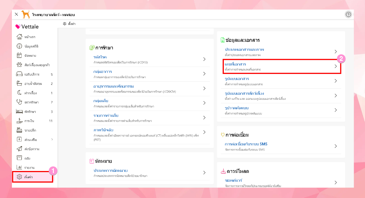Click the home icon in sidebar
This screenshot has height=198, width=365.
[19, 37]
